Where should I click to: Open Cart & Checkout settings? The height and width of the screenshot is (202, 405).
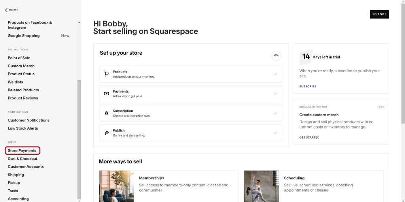(x=23, y=159)
